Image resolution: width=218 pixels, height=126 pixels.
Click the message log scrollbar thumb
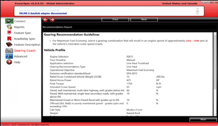(x=198, y=11)
